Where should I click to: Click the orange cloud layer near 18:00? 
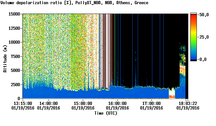183,70
